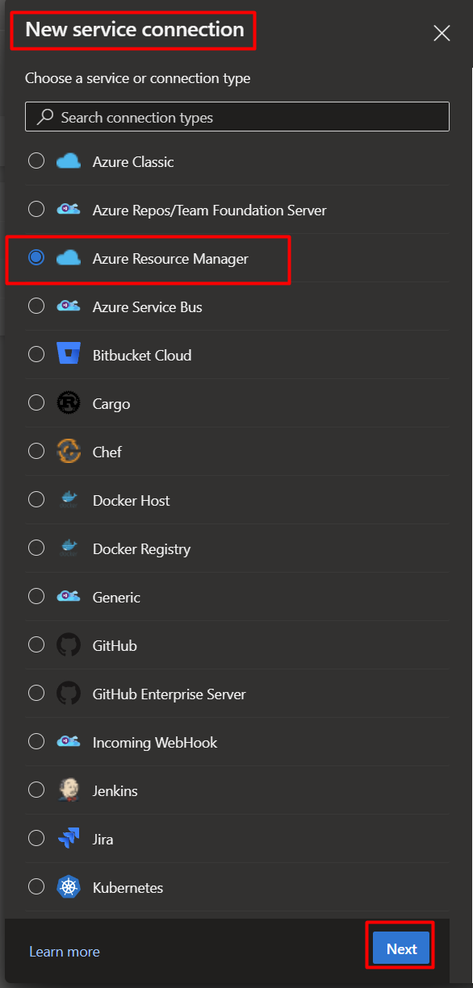The width and height of the screenshot is (473, 988).
Task: Click the Search connection types field
Action: pyautogui.click(x=237, y=117)
